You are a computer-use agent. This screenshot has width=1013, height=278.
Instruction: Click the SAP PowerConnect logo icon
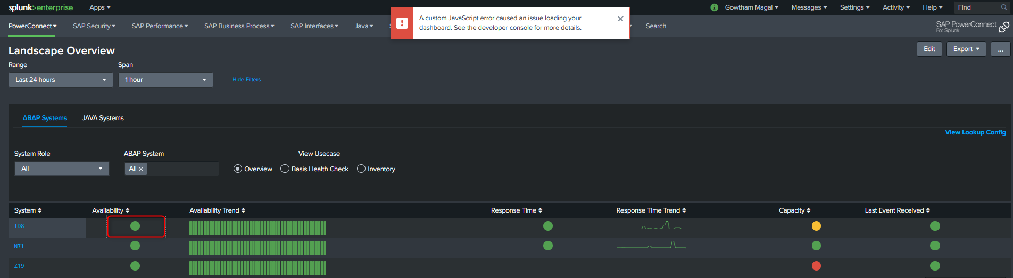(x=1004, y=27)
